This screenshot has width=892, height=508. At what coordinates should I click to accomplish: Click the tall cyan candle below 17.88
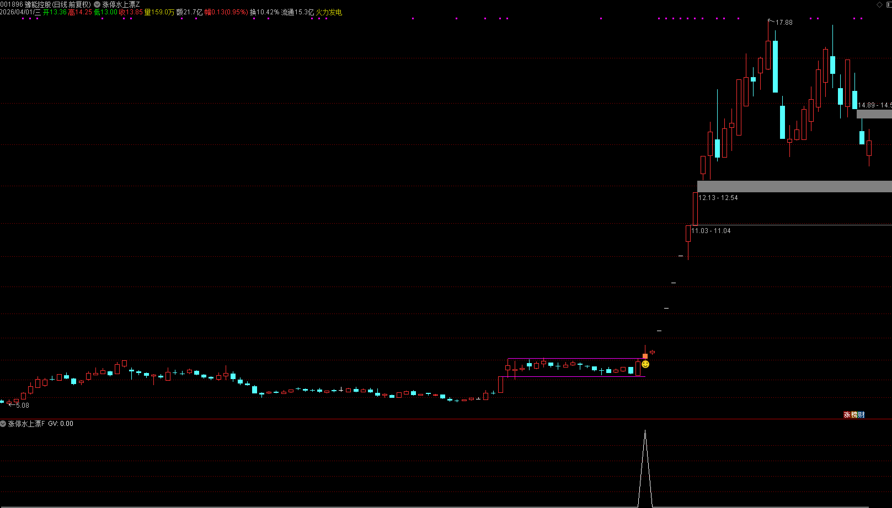775,66
